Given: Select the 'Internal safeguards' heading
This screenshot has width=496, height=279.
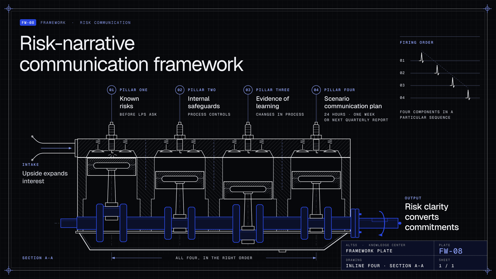Looking at the screenshot, I should coord(204,102).
